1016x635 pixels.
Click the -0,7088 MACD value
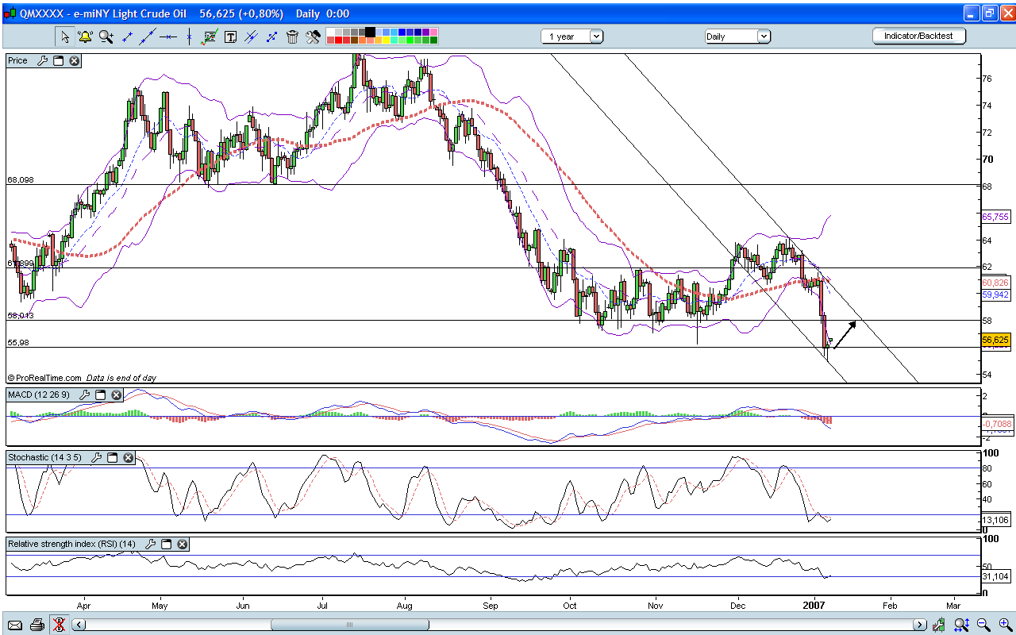click(x=996, y=424)
